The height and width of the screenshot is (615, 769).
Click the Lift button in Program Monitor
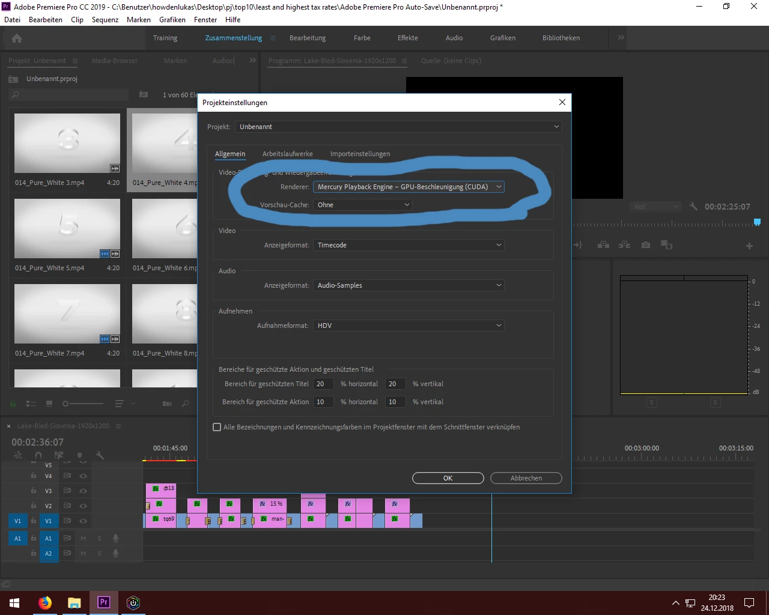tap(604, 245)
